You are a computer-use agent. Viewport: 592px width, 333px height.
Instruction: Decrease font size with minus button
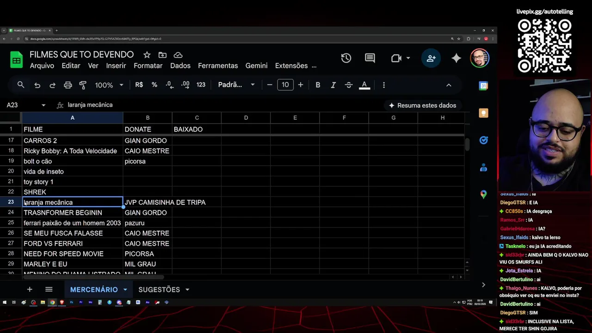[x=270, y=85]
